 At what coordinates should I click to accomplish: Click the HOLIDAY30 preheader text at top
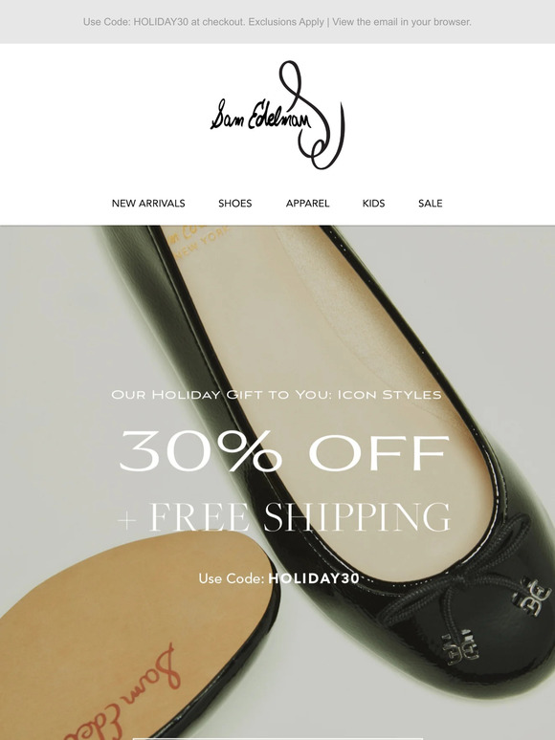point(161,22)
